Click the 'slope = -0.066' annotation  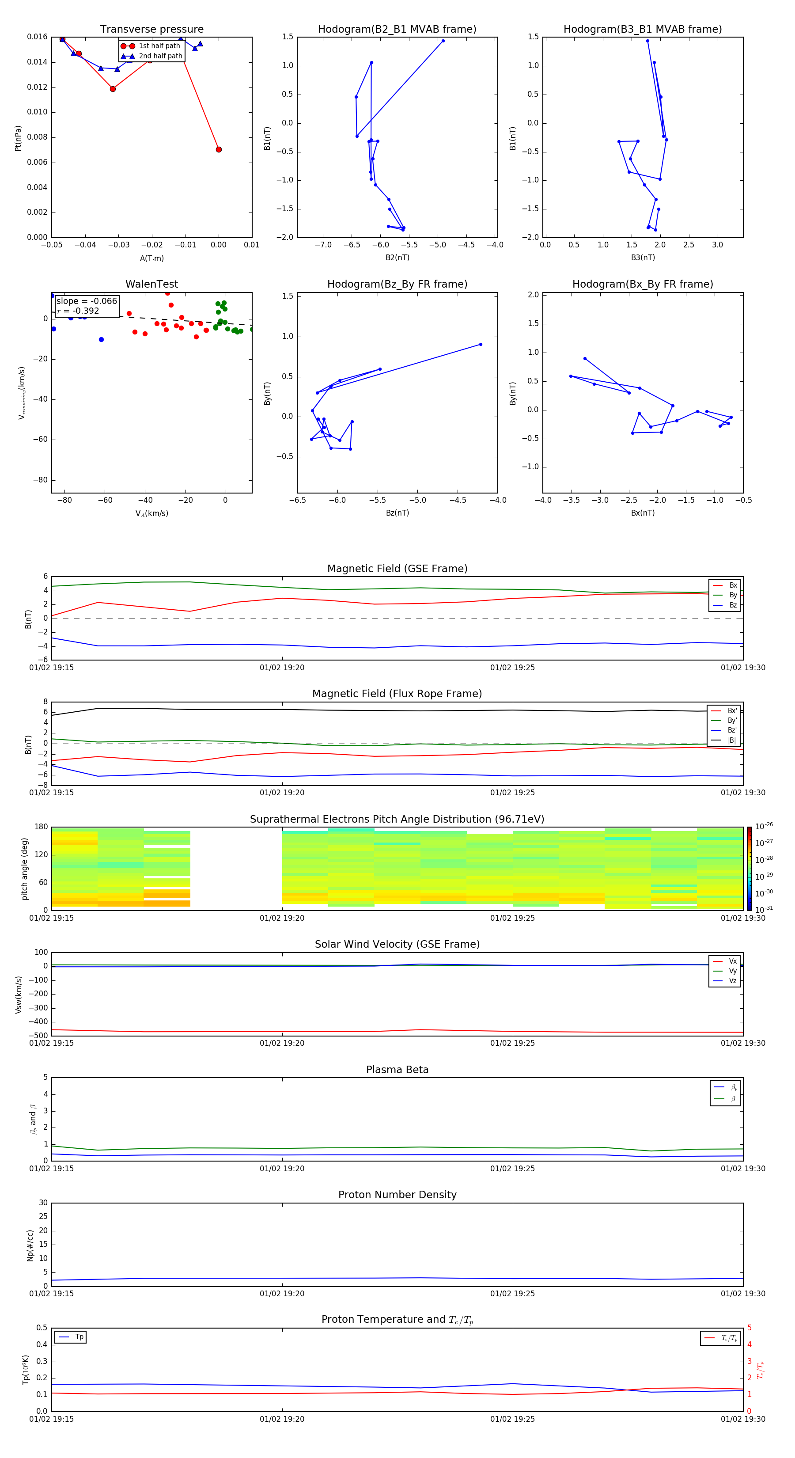click(87, 301)
